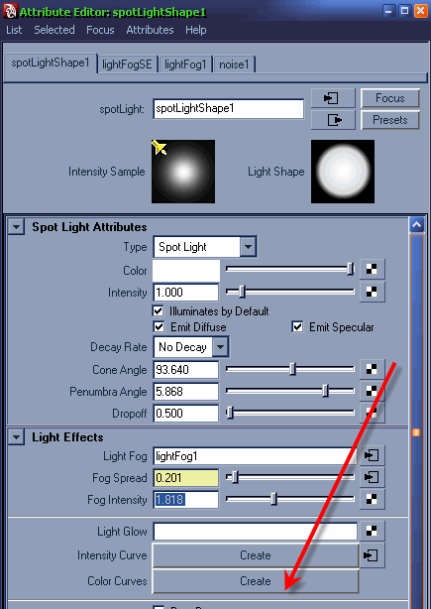
Task: Click the Intensity Sample preview thumbnail
Action: coord(183,172)
